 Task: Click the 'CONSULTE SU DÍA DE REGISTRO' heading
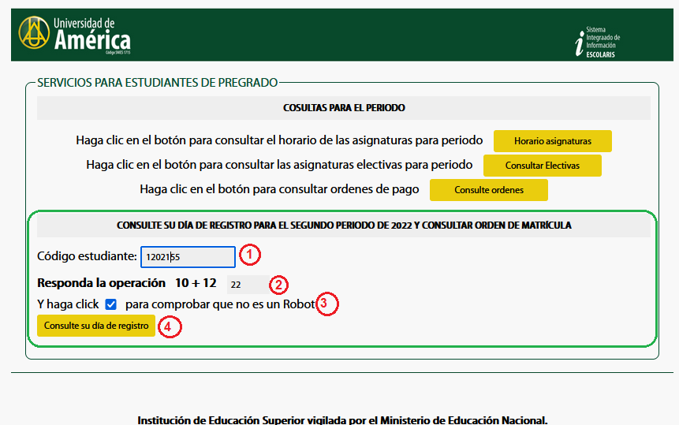[344, 226]
